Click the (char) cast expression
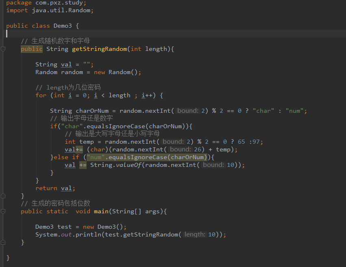The image size is (346, 267). coord(98,149)
